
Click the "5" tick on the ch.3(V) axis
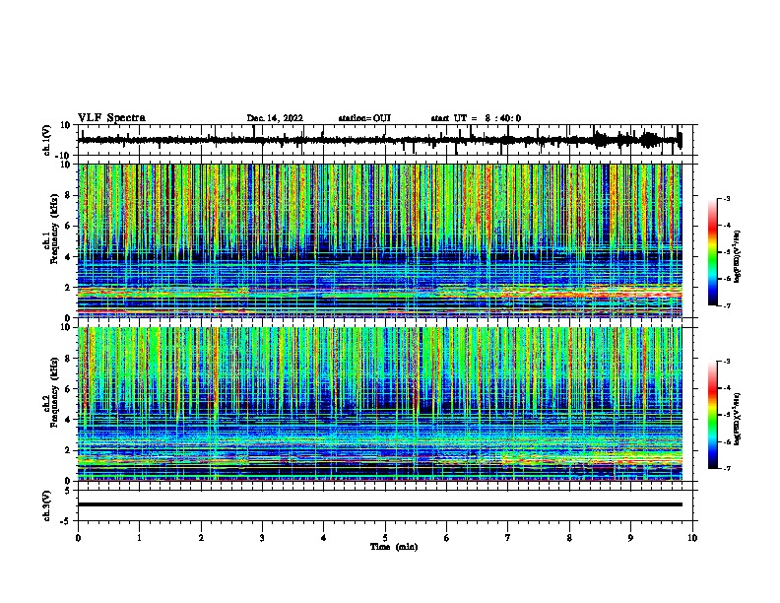68,490
